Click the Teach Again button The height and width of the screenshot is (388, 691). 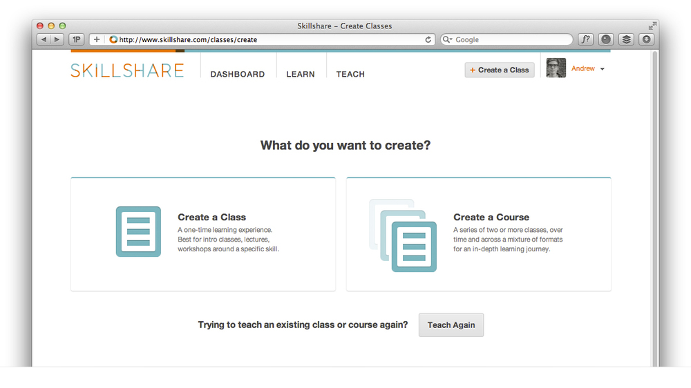coord(451,325)
